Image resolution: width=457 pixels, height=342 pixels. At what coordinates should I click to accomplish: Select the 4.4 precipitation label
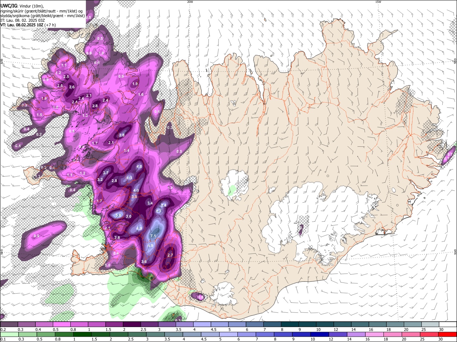point(164,205)
